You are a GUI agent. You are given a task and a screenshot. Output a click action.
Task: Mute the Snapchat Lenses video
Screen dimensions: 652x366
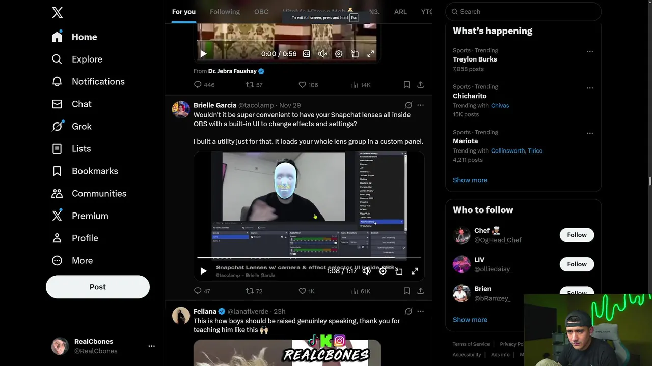point(366,271)
